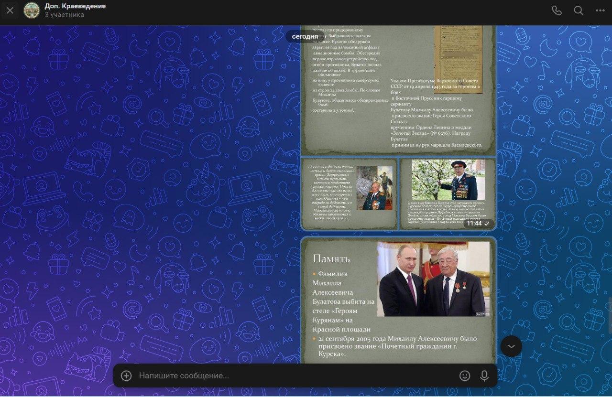612x397 pixels.
Task: Search in chat using magnifier icon
Action: (579, 11)
